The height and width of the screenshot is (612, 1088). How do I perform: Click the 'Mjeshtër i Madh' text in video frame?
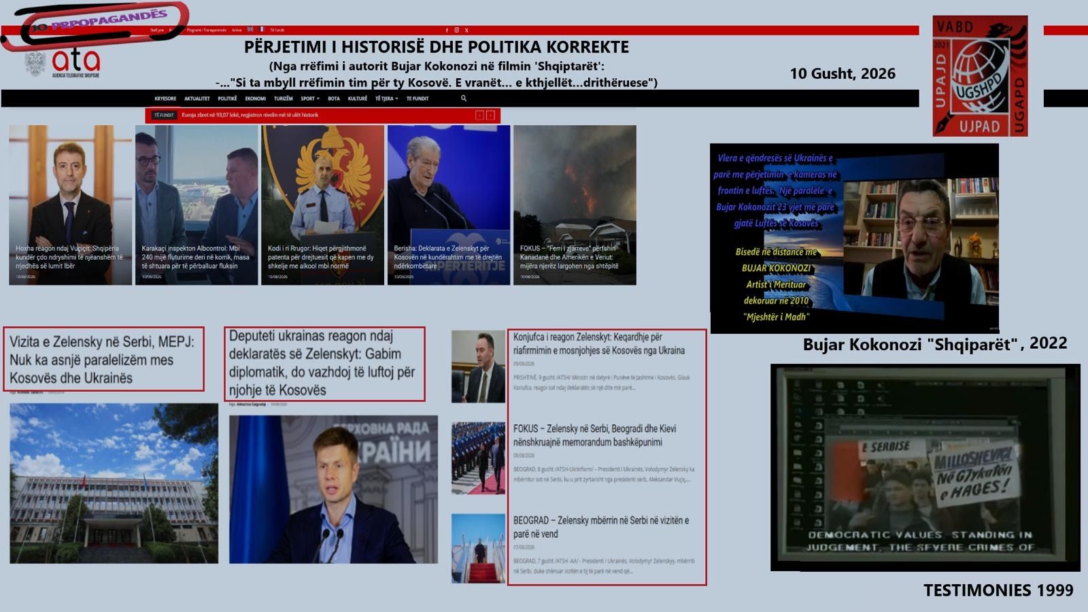776,317
